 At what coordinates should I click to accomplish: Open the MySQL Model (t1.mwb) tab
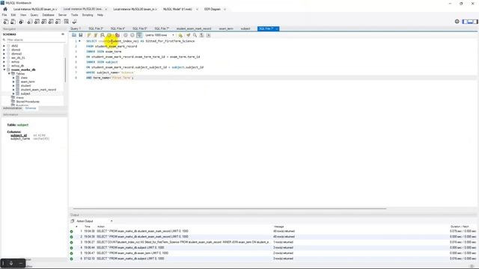[177, 9]
